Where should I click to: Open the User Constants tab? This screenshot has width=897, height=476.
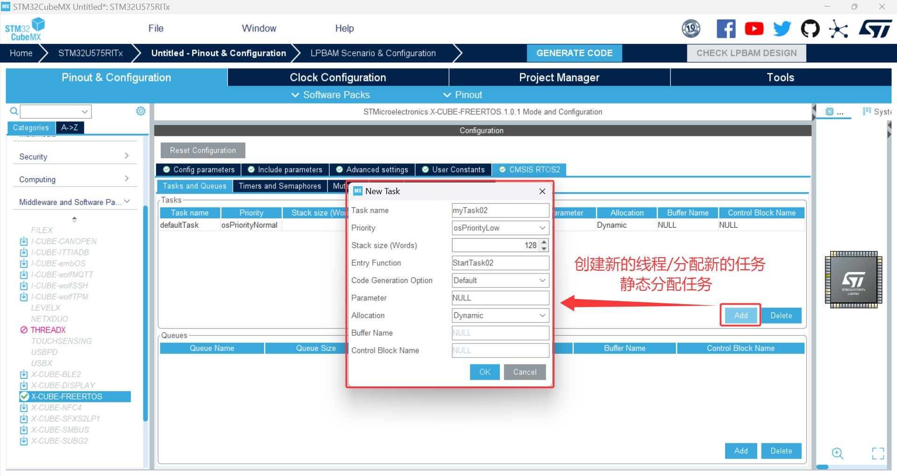click(x=453, y=169)
